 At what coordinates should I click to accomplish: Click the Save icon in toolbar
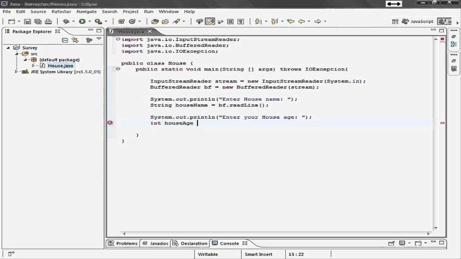[27, 22]
